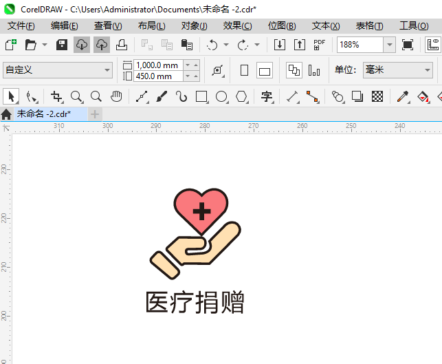
Task: Select the Drop Shadow tool
Action: click(357, 97)
